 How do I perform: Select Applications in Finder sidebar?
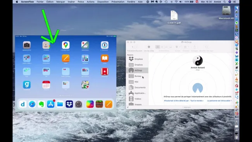(x=137, y=93)
